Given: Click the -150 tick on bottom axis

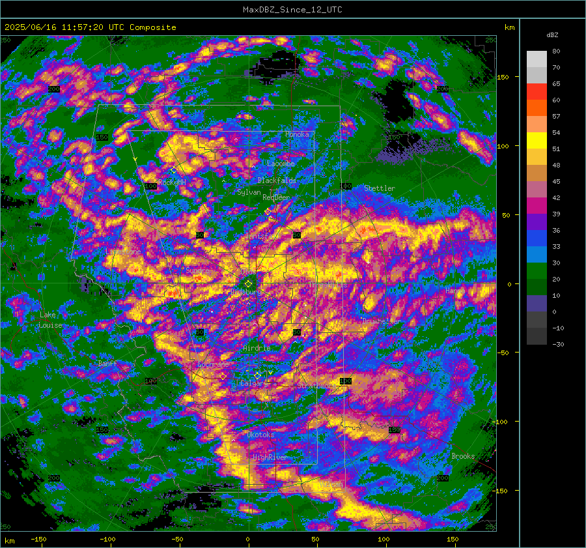Looking at the screenshot, I should tap(38, 539).
